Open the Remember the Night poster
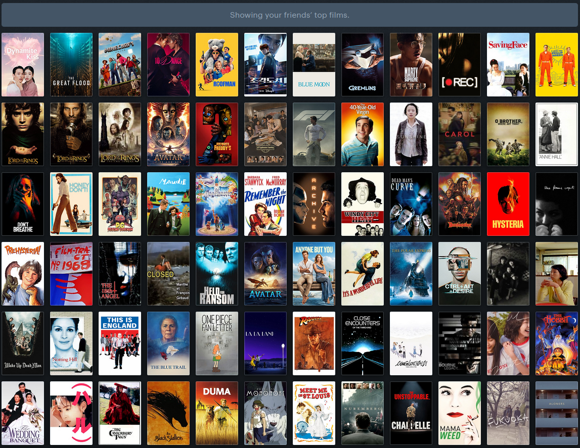The width and height of the screenshot is (580, 448). [265, 204]
